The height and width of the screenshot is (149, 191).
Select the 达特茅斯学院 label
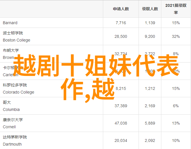click(x=15, y=137)
